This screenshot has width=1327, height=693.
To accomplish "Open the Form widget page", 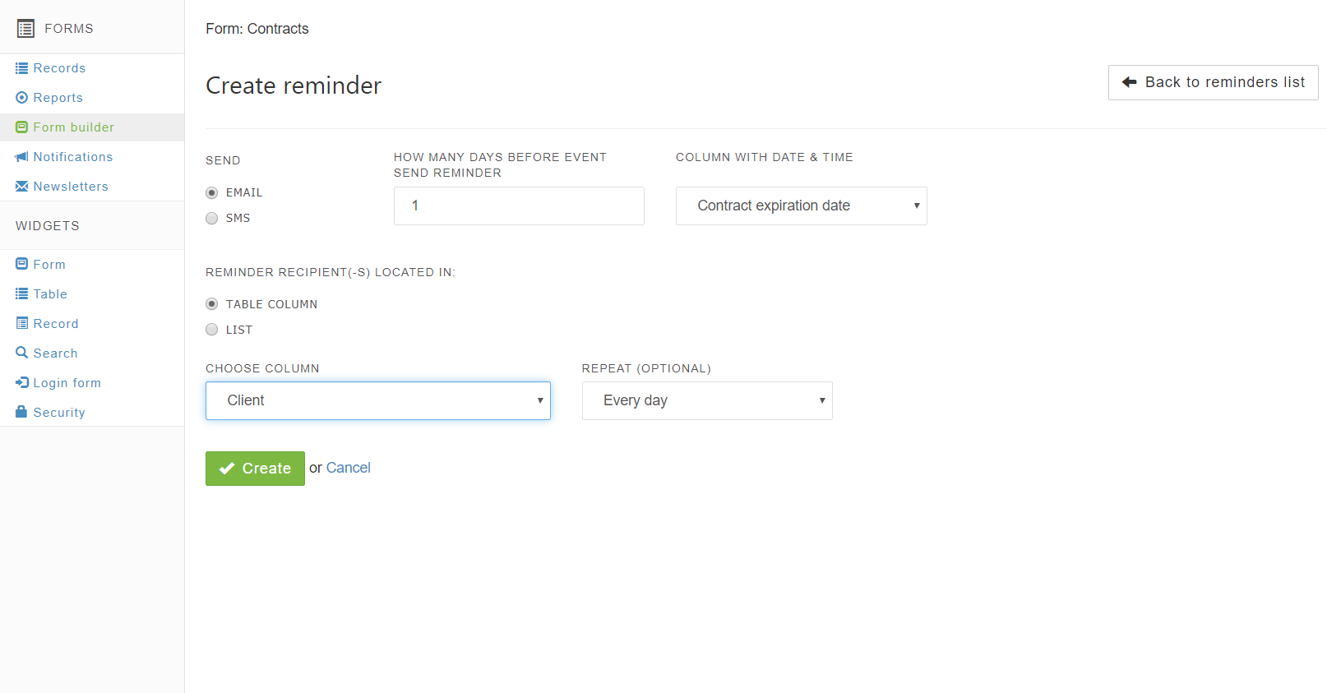I will click(49, 265).
